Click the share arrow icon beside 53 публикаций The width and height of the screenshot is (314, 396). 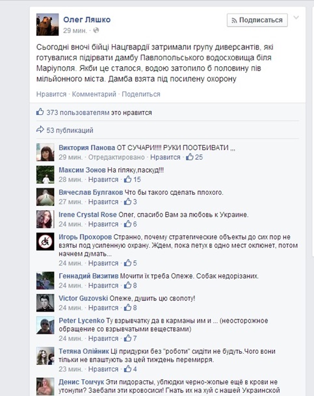pos(40,130)
